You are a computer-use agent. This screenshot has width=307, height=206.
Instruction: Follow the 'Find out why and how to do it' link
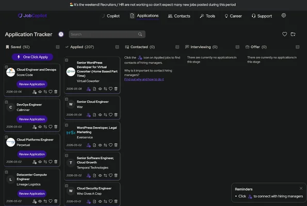coord(144,79)
